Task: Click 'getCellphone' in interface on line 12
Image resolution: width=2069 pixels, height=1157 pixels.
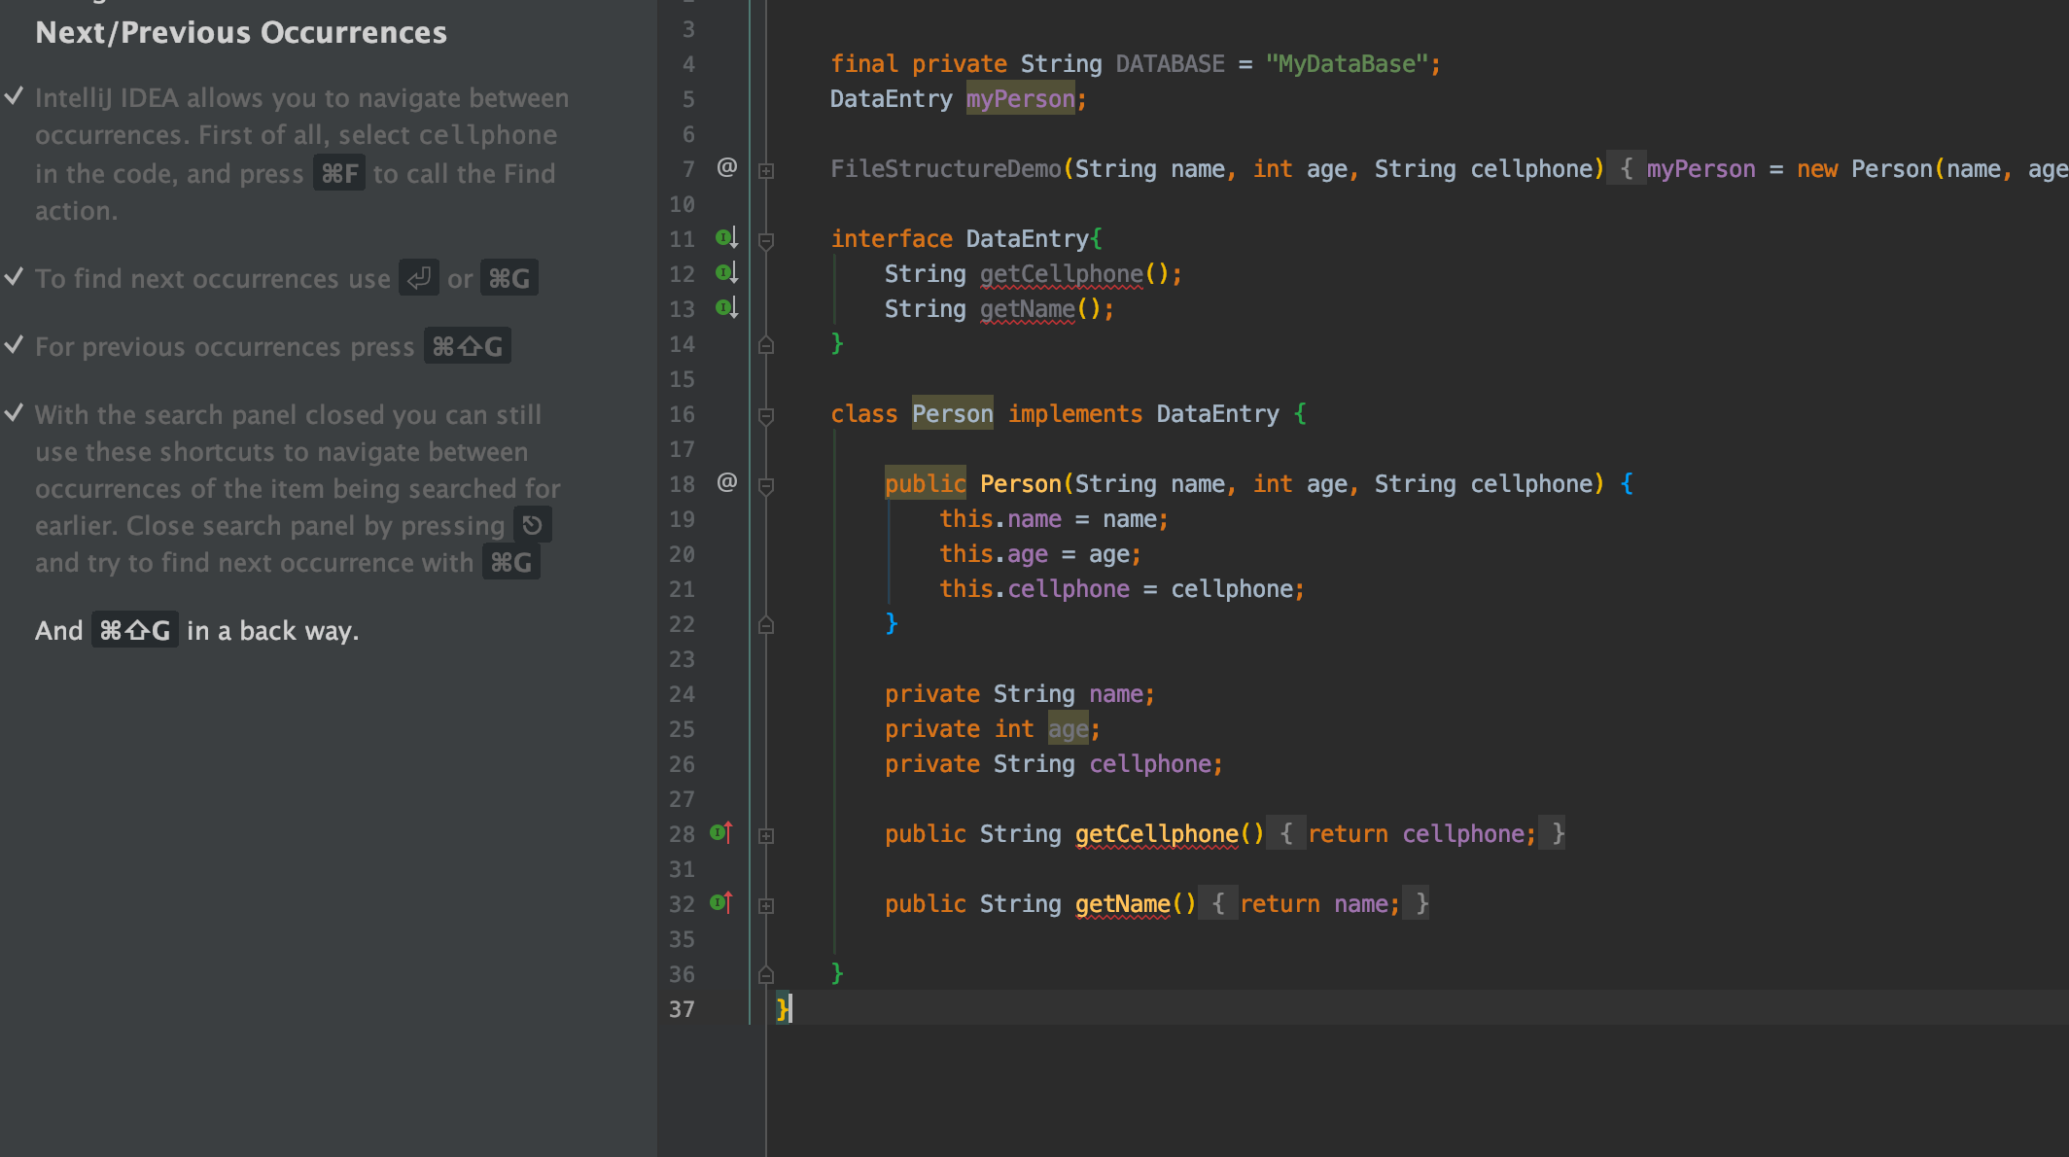Action: point(1062,273)
